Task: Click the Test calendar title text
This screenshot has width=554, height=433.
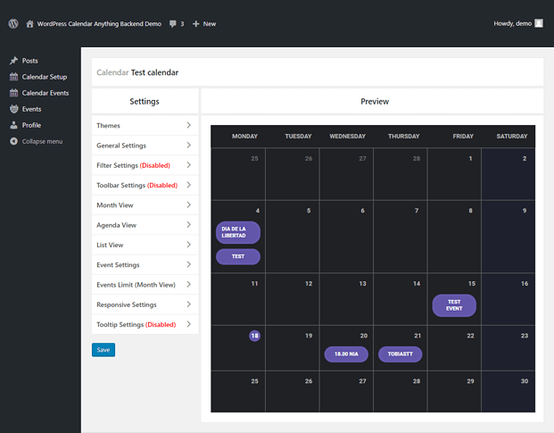Action: pyautogui.click(x=154, y=72)
